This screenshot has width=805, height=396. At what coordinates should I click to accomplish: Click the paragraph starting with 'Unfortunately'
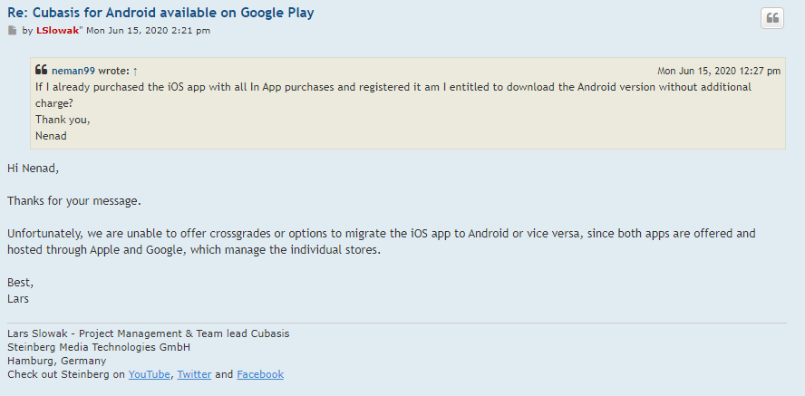[382, 242]
